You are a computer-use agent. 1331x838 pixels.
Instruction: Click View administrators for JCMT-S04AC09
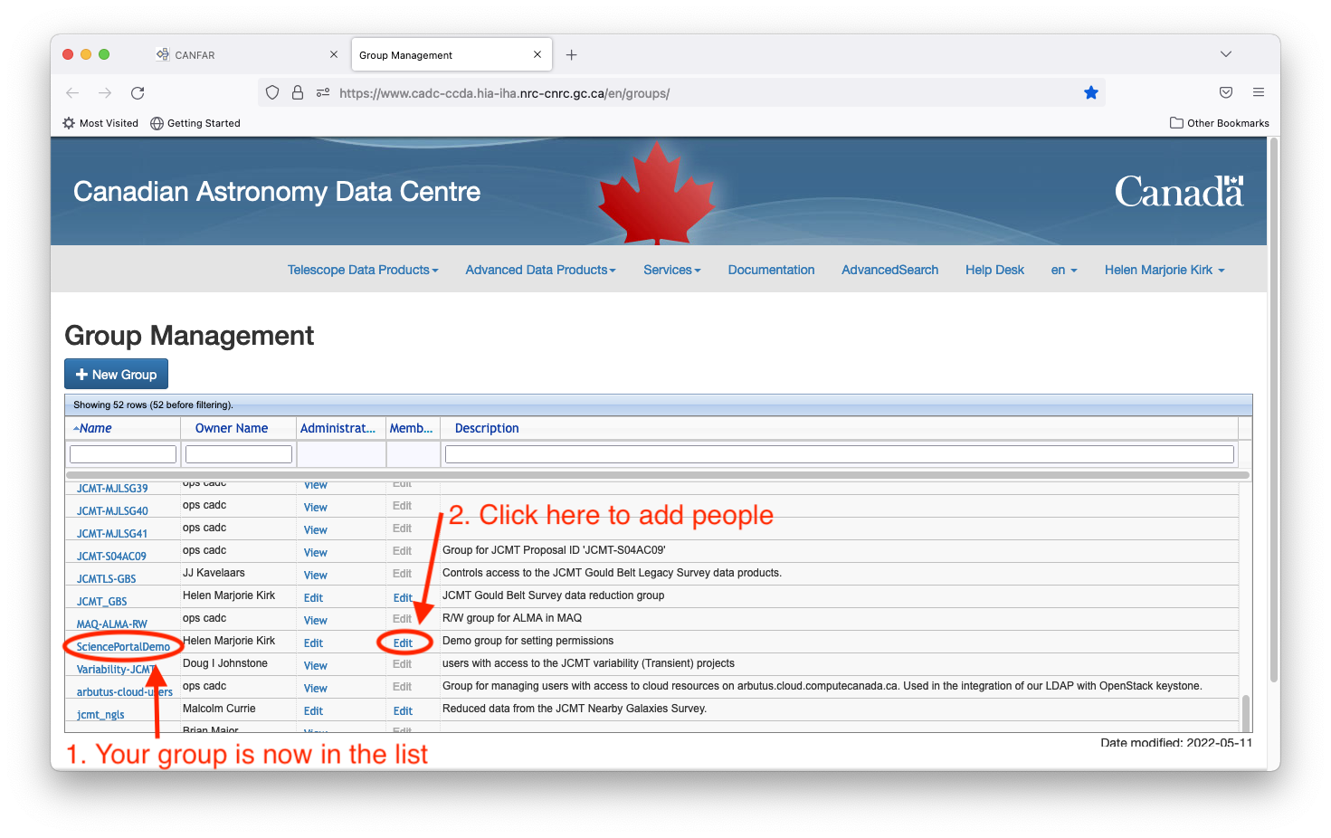pyautogui.click(x=315, y=553)
